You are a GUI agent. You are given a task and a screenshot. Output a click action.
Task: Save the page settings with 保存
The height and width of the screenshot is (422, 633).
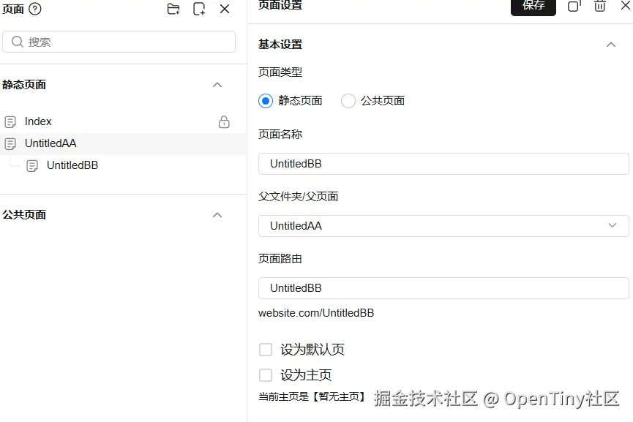[x=533, y=7]
